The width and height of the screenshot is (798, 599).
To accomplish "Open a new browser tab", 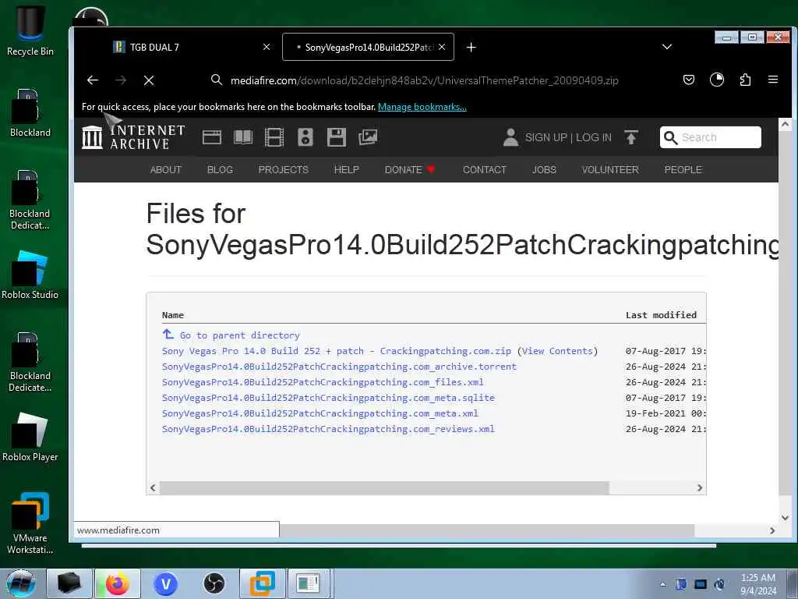I will [471, 48].
